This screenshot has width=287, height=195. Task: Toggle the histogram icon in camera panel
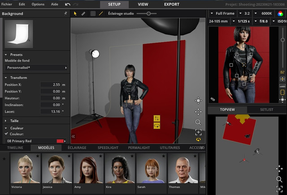coord(283,85)
